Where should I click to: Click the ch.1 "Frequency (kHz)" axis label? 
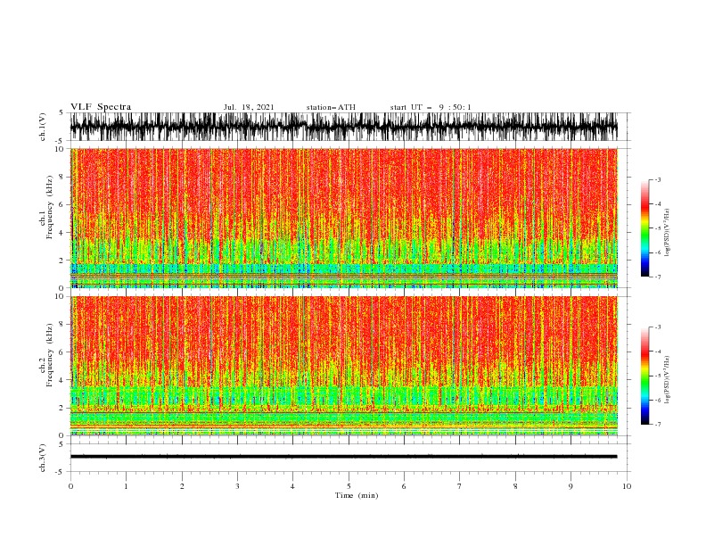[x=50, y=207]
